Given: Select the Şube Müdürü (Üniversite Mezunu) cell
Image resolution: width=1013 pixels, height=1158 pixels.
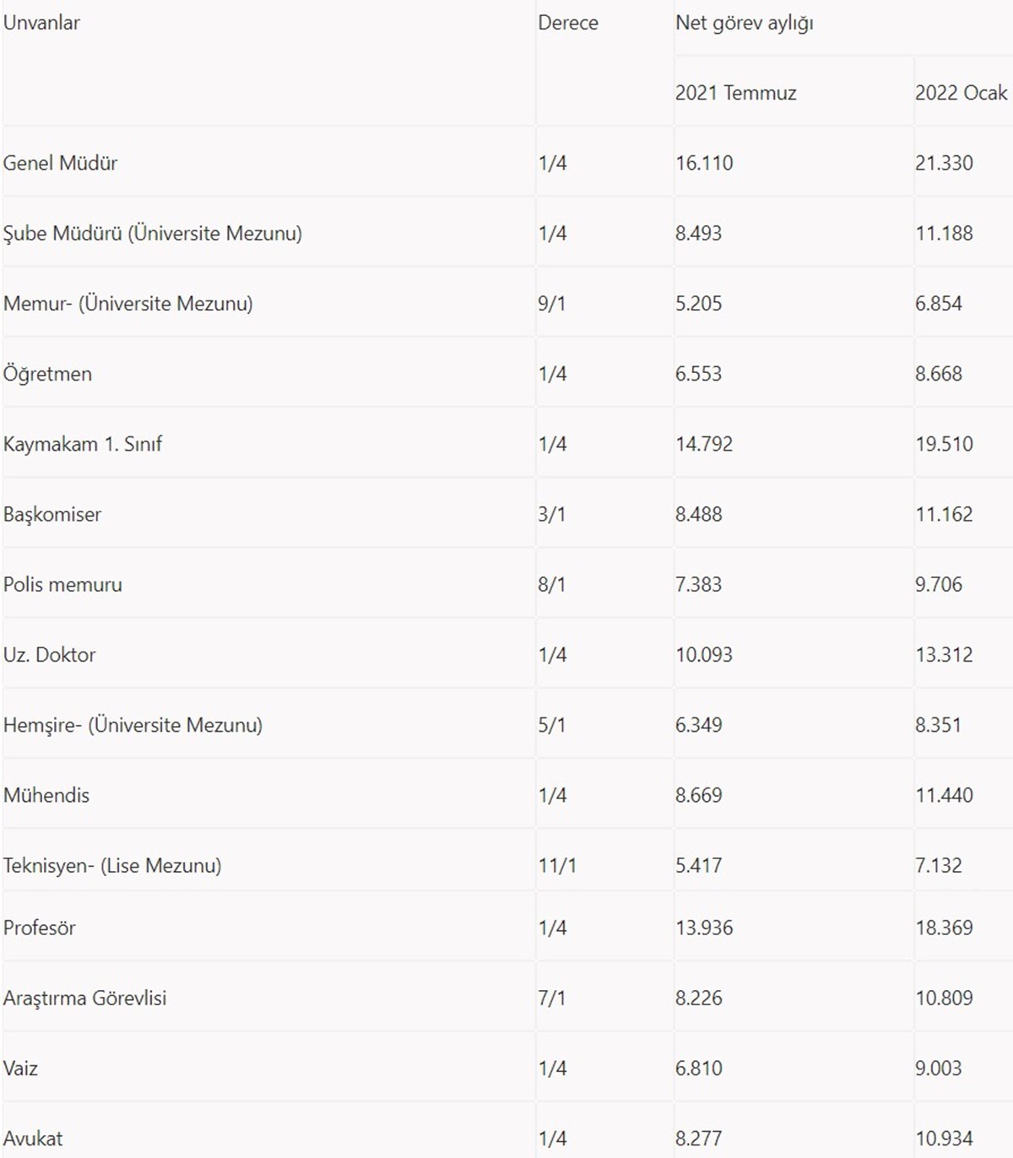Looking at the screenshot, I should [x=152, y=233].
